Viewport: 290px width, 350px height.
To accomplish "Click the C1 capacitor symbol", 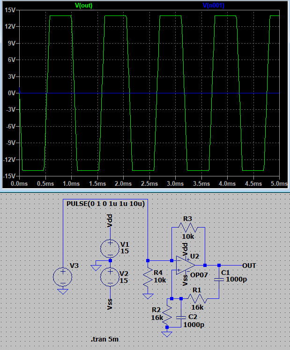I will coord(219,280).
